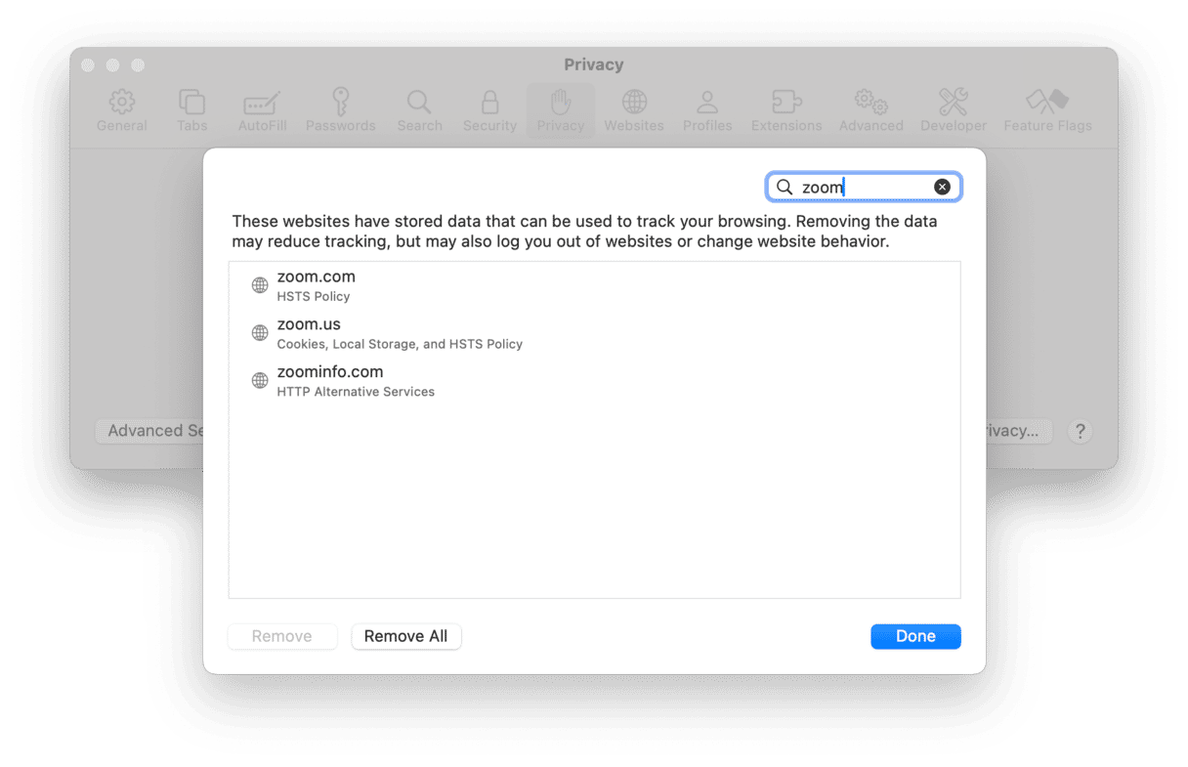Select the zoominfo.com website row

[594, 381]
